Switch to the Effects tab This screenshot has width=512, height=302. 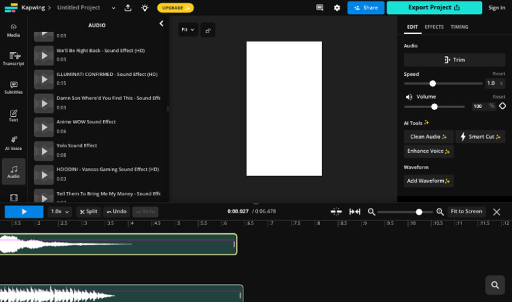pos(434,27)
